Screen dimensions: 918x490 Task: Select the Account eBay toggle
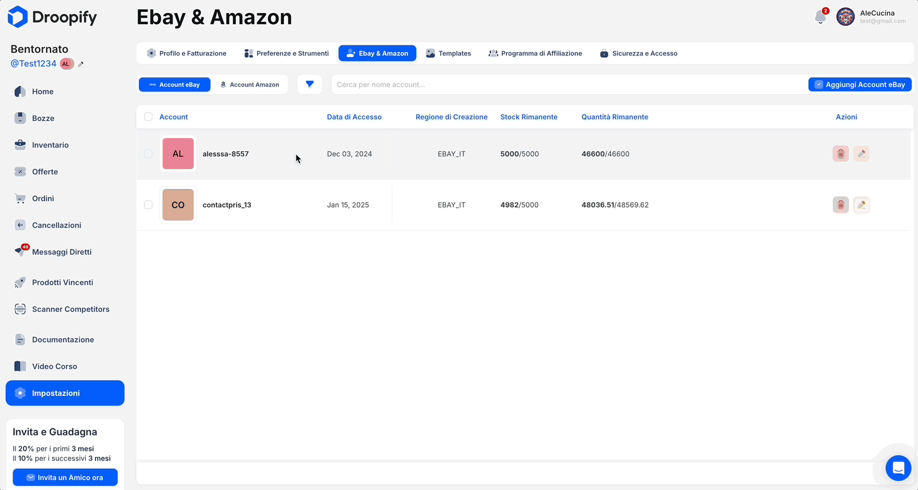[x=174, y=85]
